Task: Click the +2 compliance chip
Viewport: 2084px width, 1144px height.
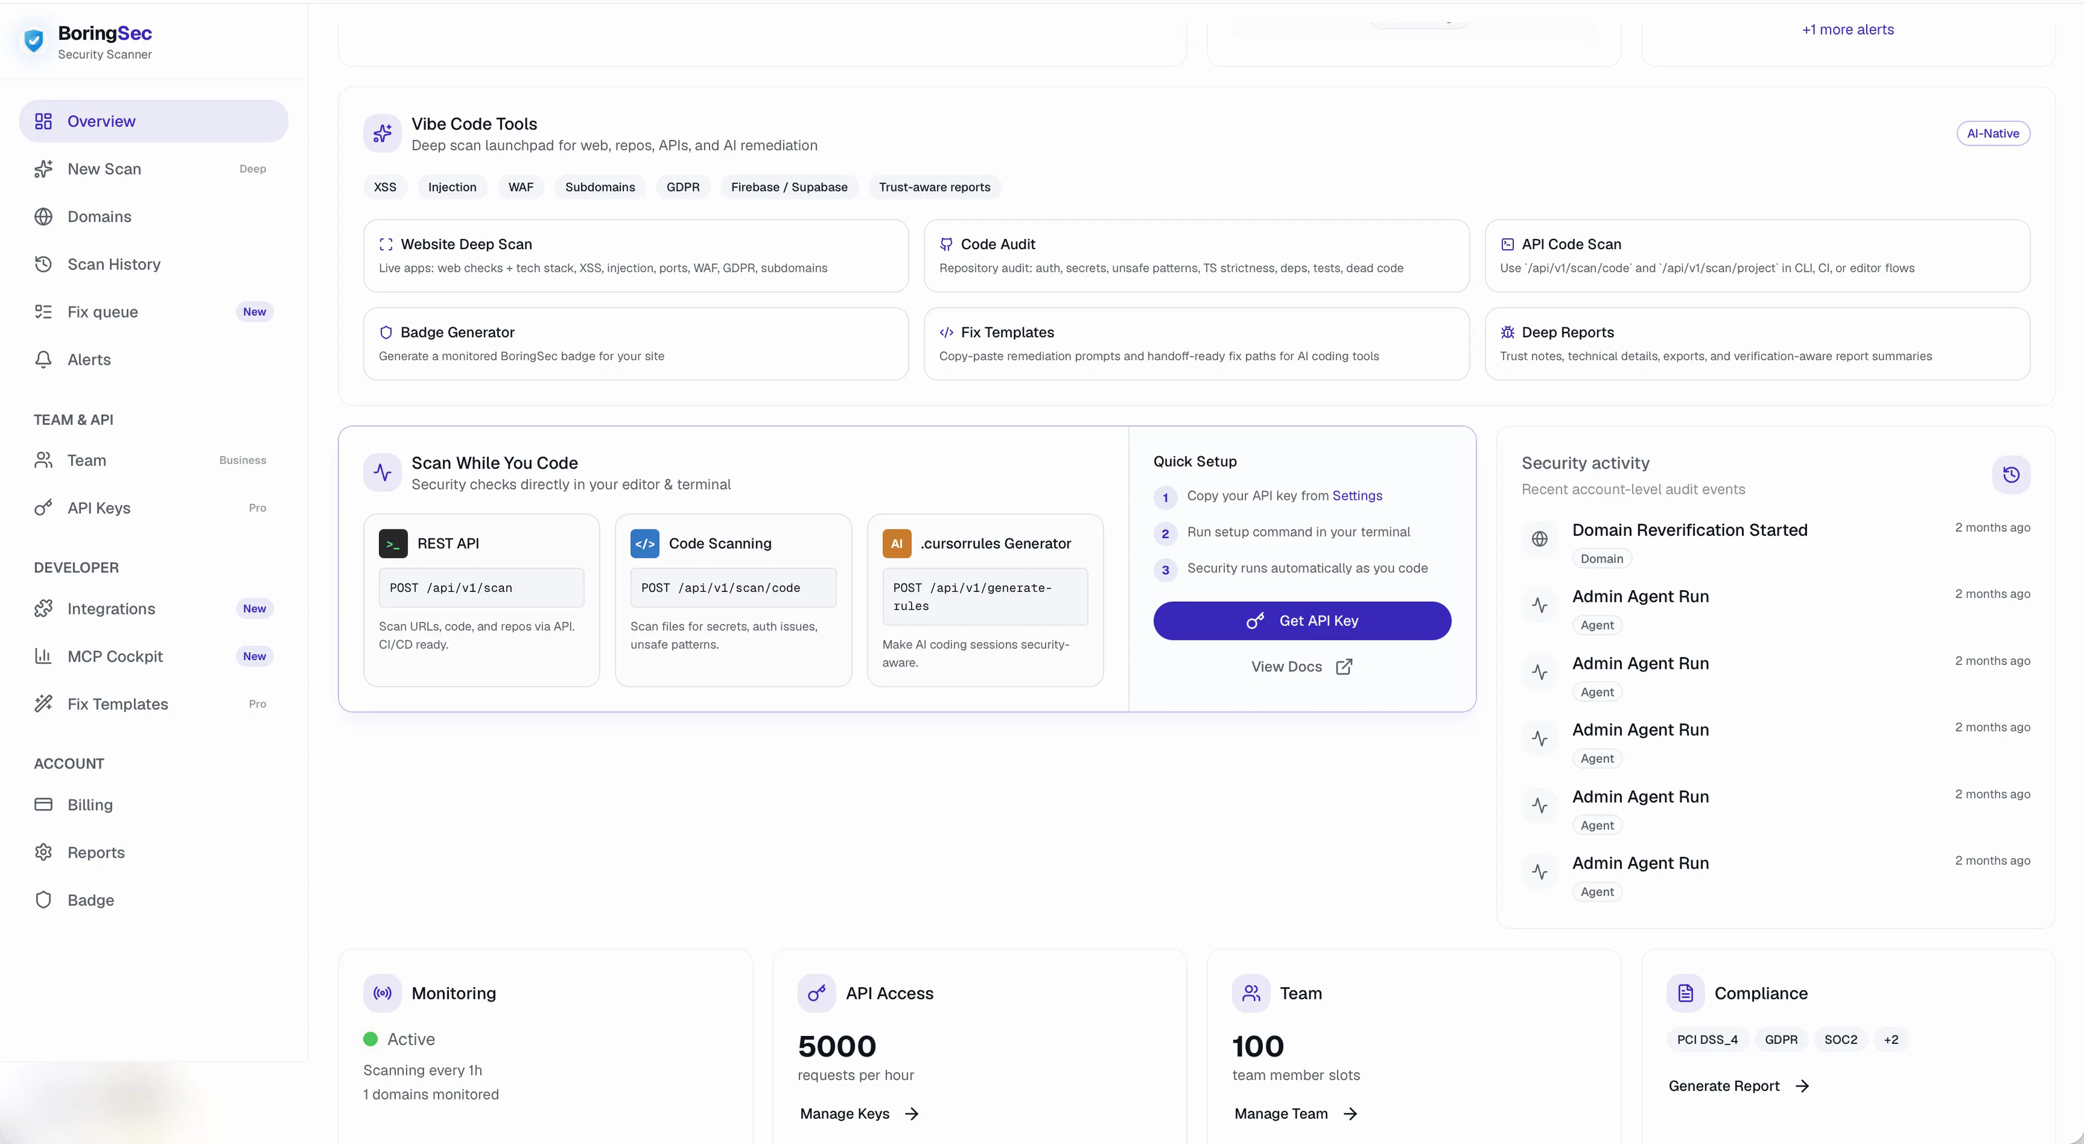Action: (x=1891, y=1040)
